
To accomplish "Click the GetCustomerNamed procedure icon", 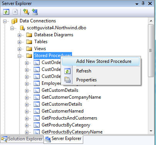I will pos(37,111).
